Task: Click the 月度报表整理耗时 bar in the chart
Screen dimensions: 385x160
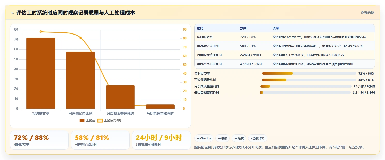Action: click(120, 97)
